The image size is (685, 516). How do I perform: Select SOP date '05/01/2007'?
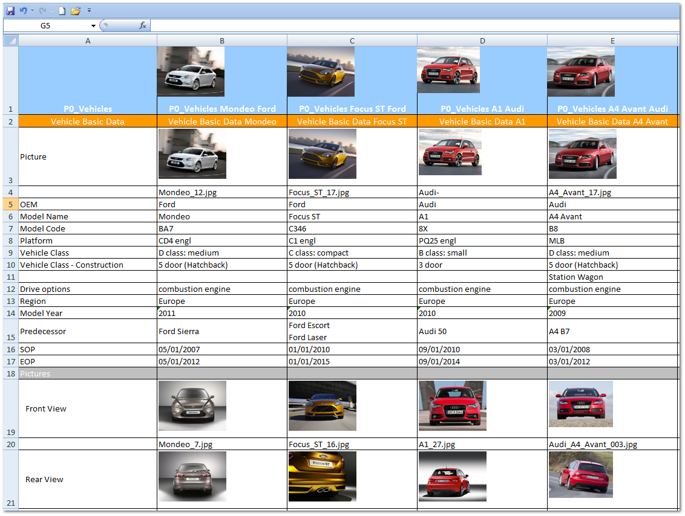coord(222,349)
